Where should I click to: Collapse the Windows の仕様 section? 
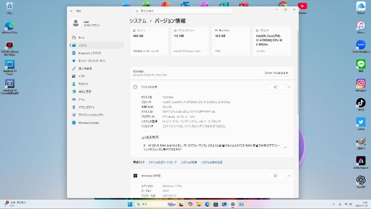(289, 176)
